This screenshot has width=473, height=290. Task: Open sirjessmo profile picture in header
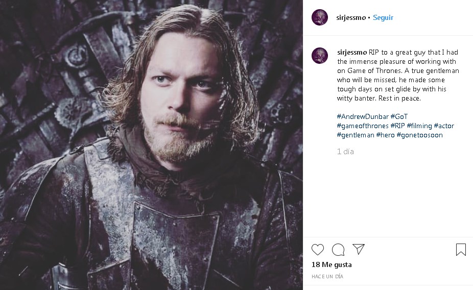click(320, 17)
